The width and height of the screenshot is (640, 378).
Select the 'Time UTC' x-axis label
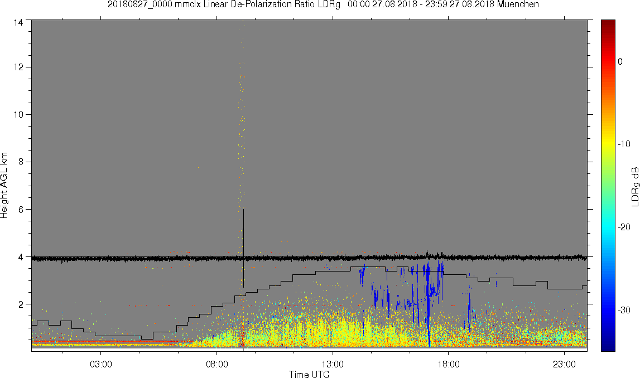click(x=309, y=374)
